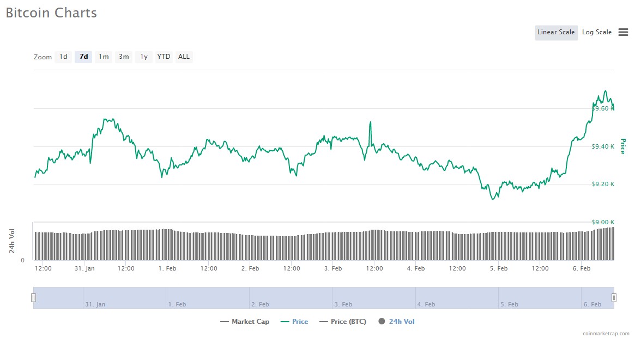Click the $9.40 K price axis label
Image resolution: width=635 pixels, height=338 pixels.
tap(603, 146)
